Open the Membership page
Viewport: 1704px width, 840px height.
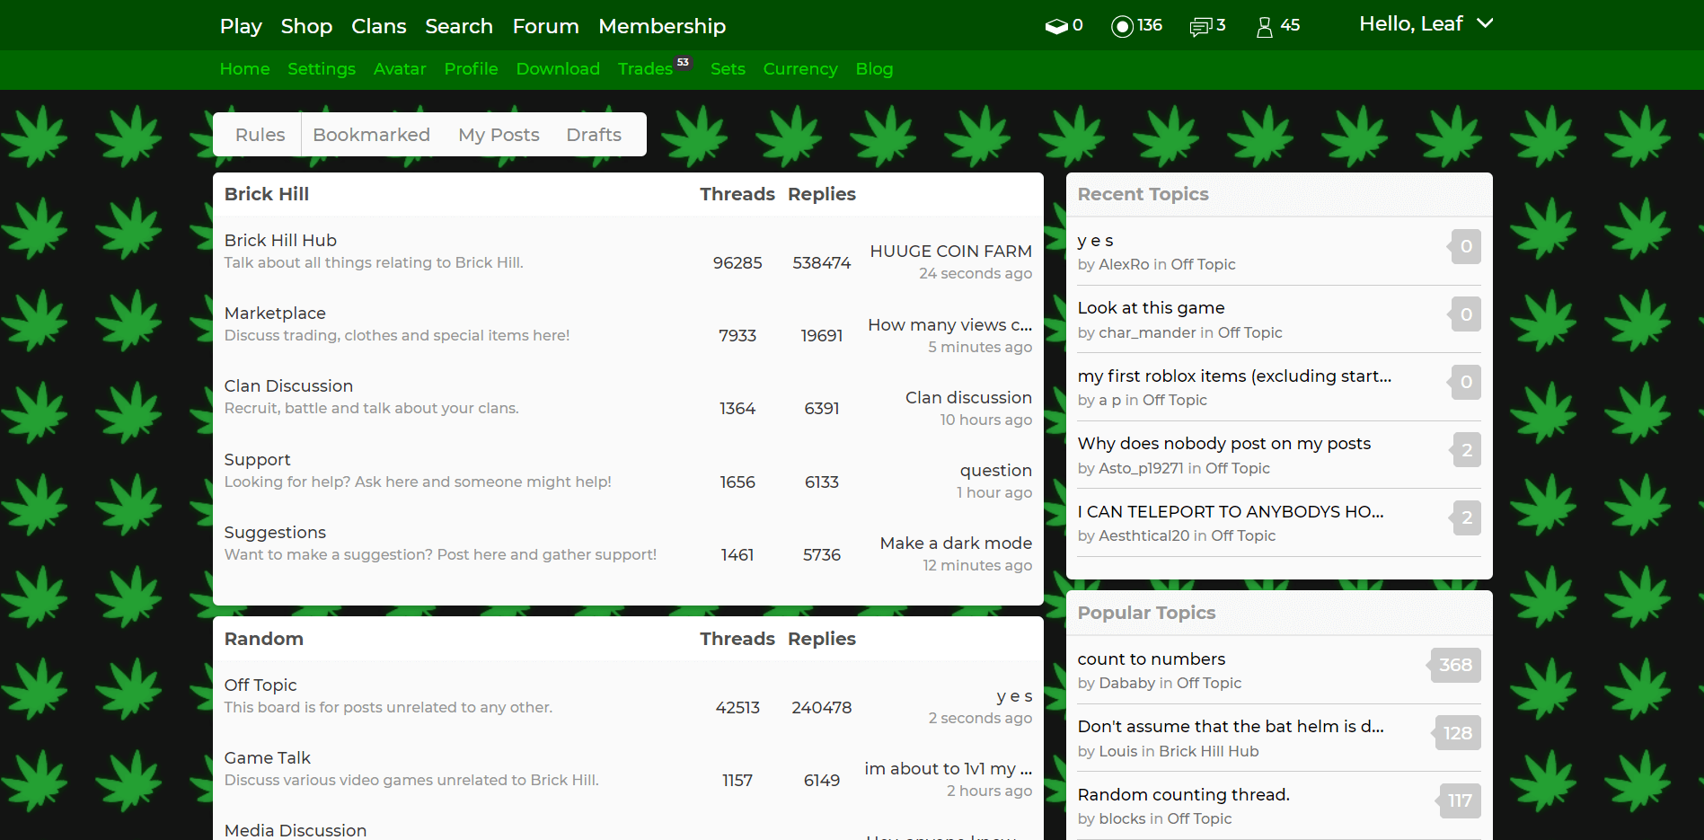point(662,26)
